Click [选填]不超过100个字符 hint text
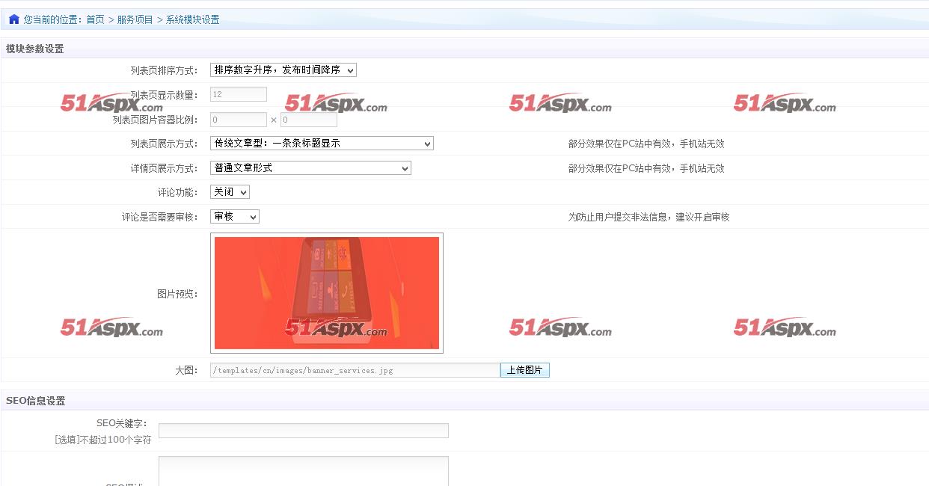Screen dimensions: 929x486 tap(103, 440)
